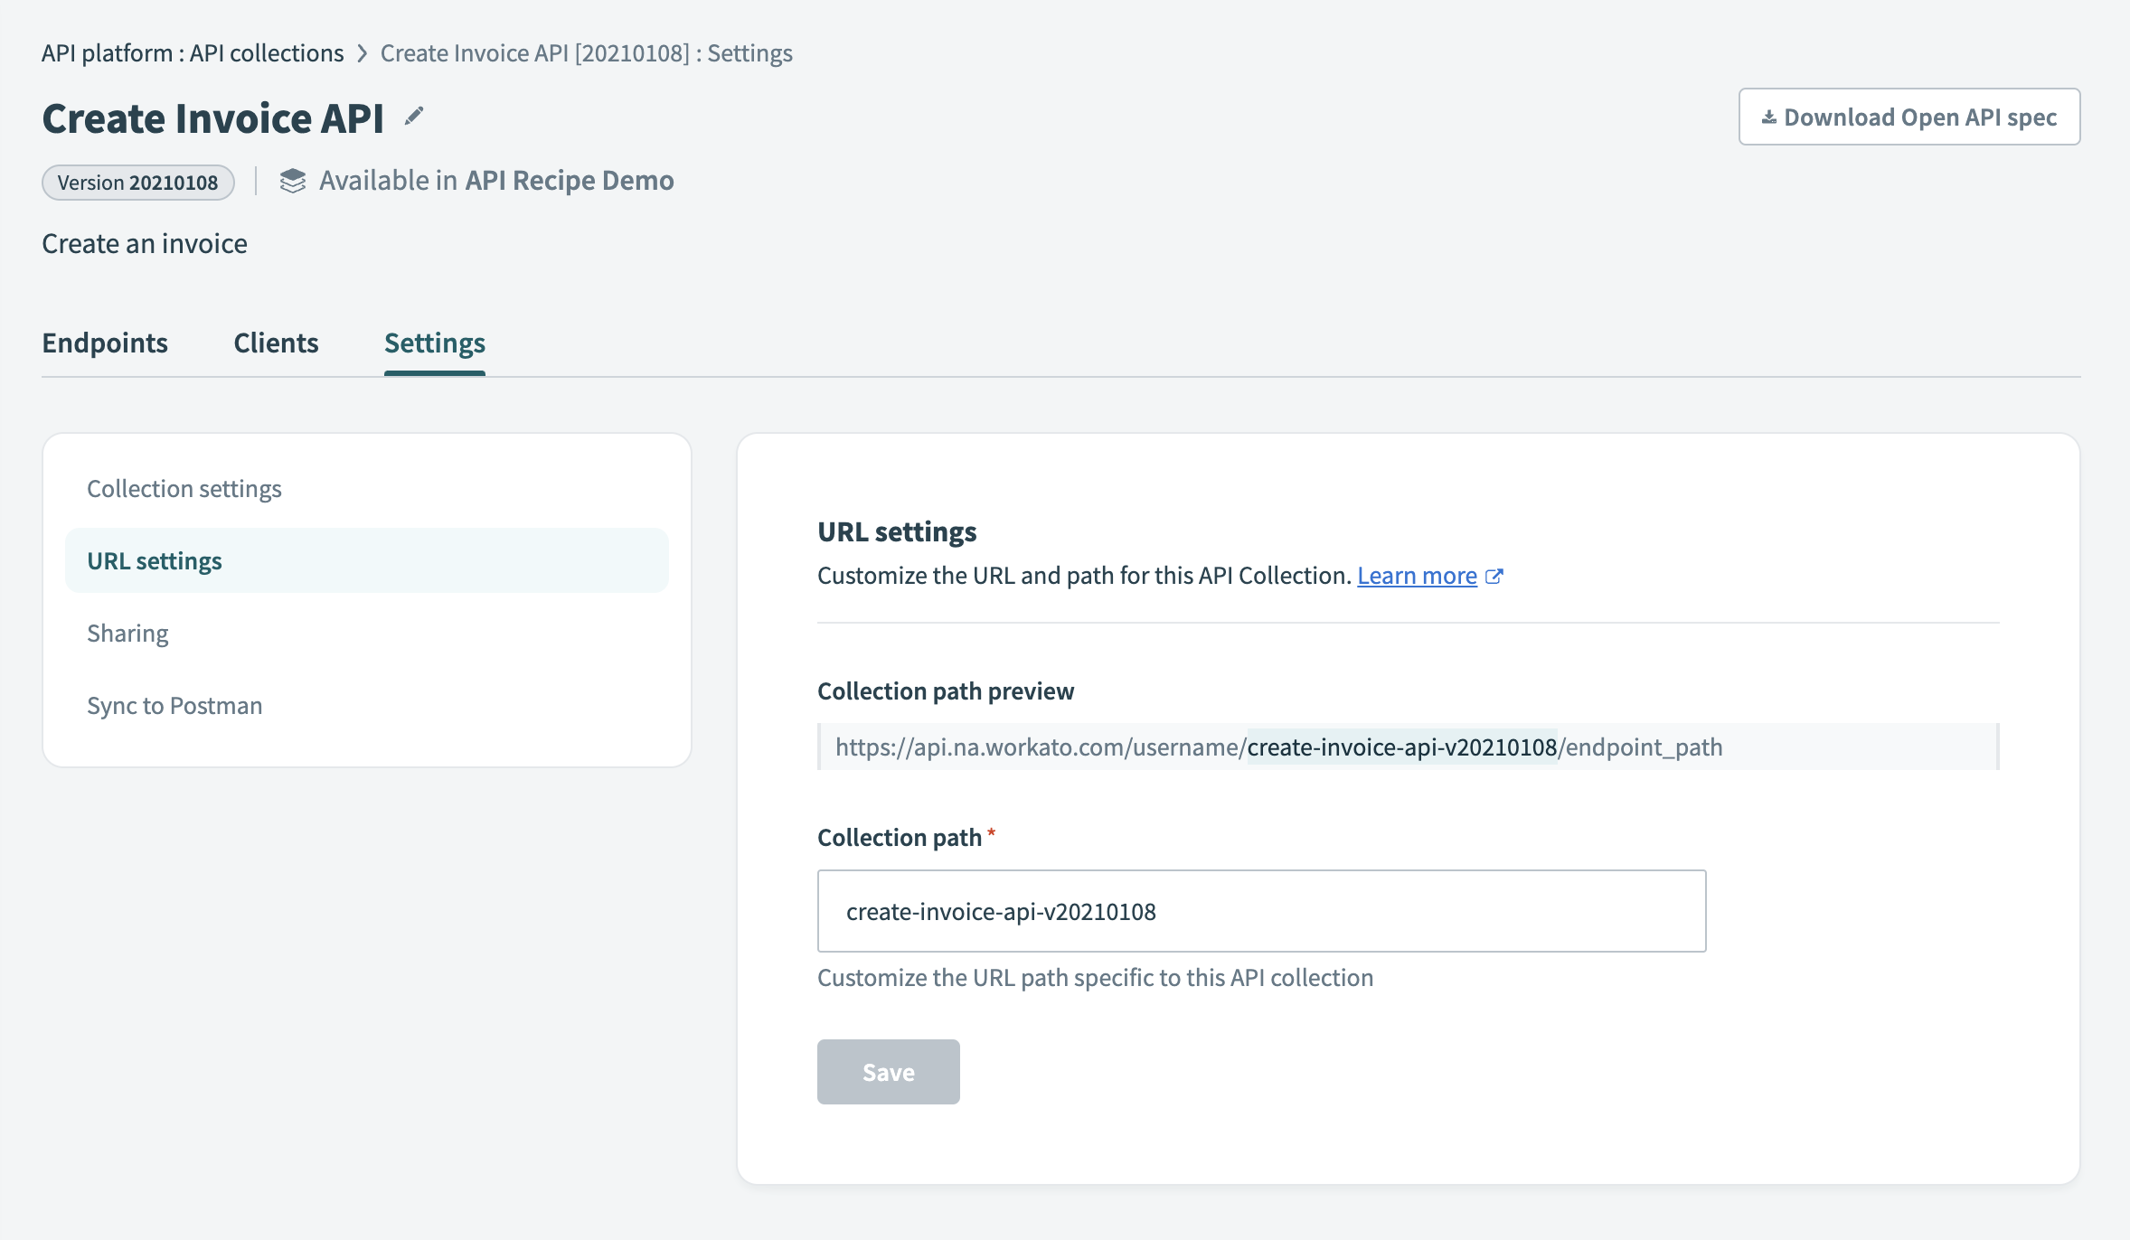The image size is (2130, 1240).
Task: Select the Settings tab
Action: click(x=434, y=343)
